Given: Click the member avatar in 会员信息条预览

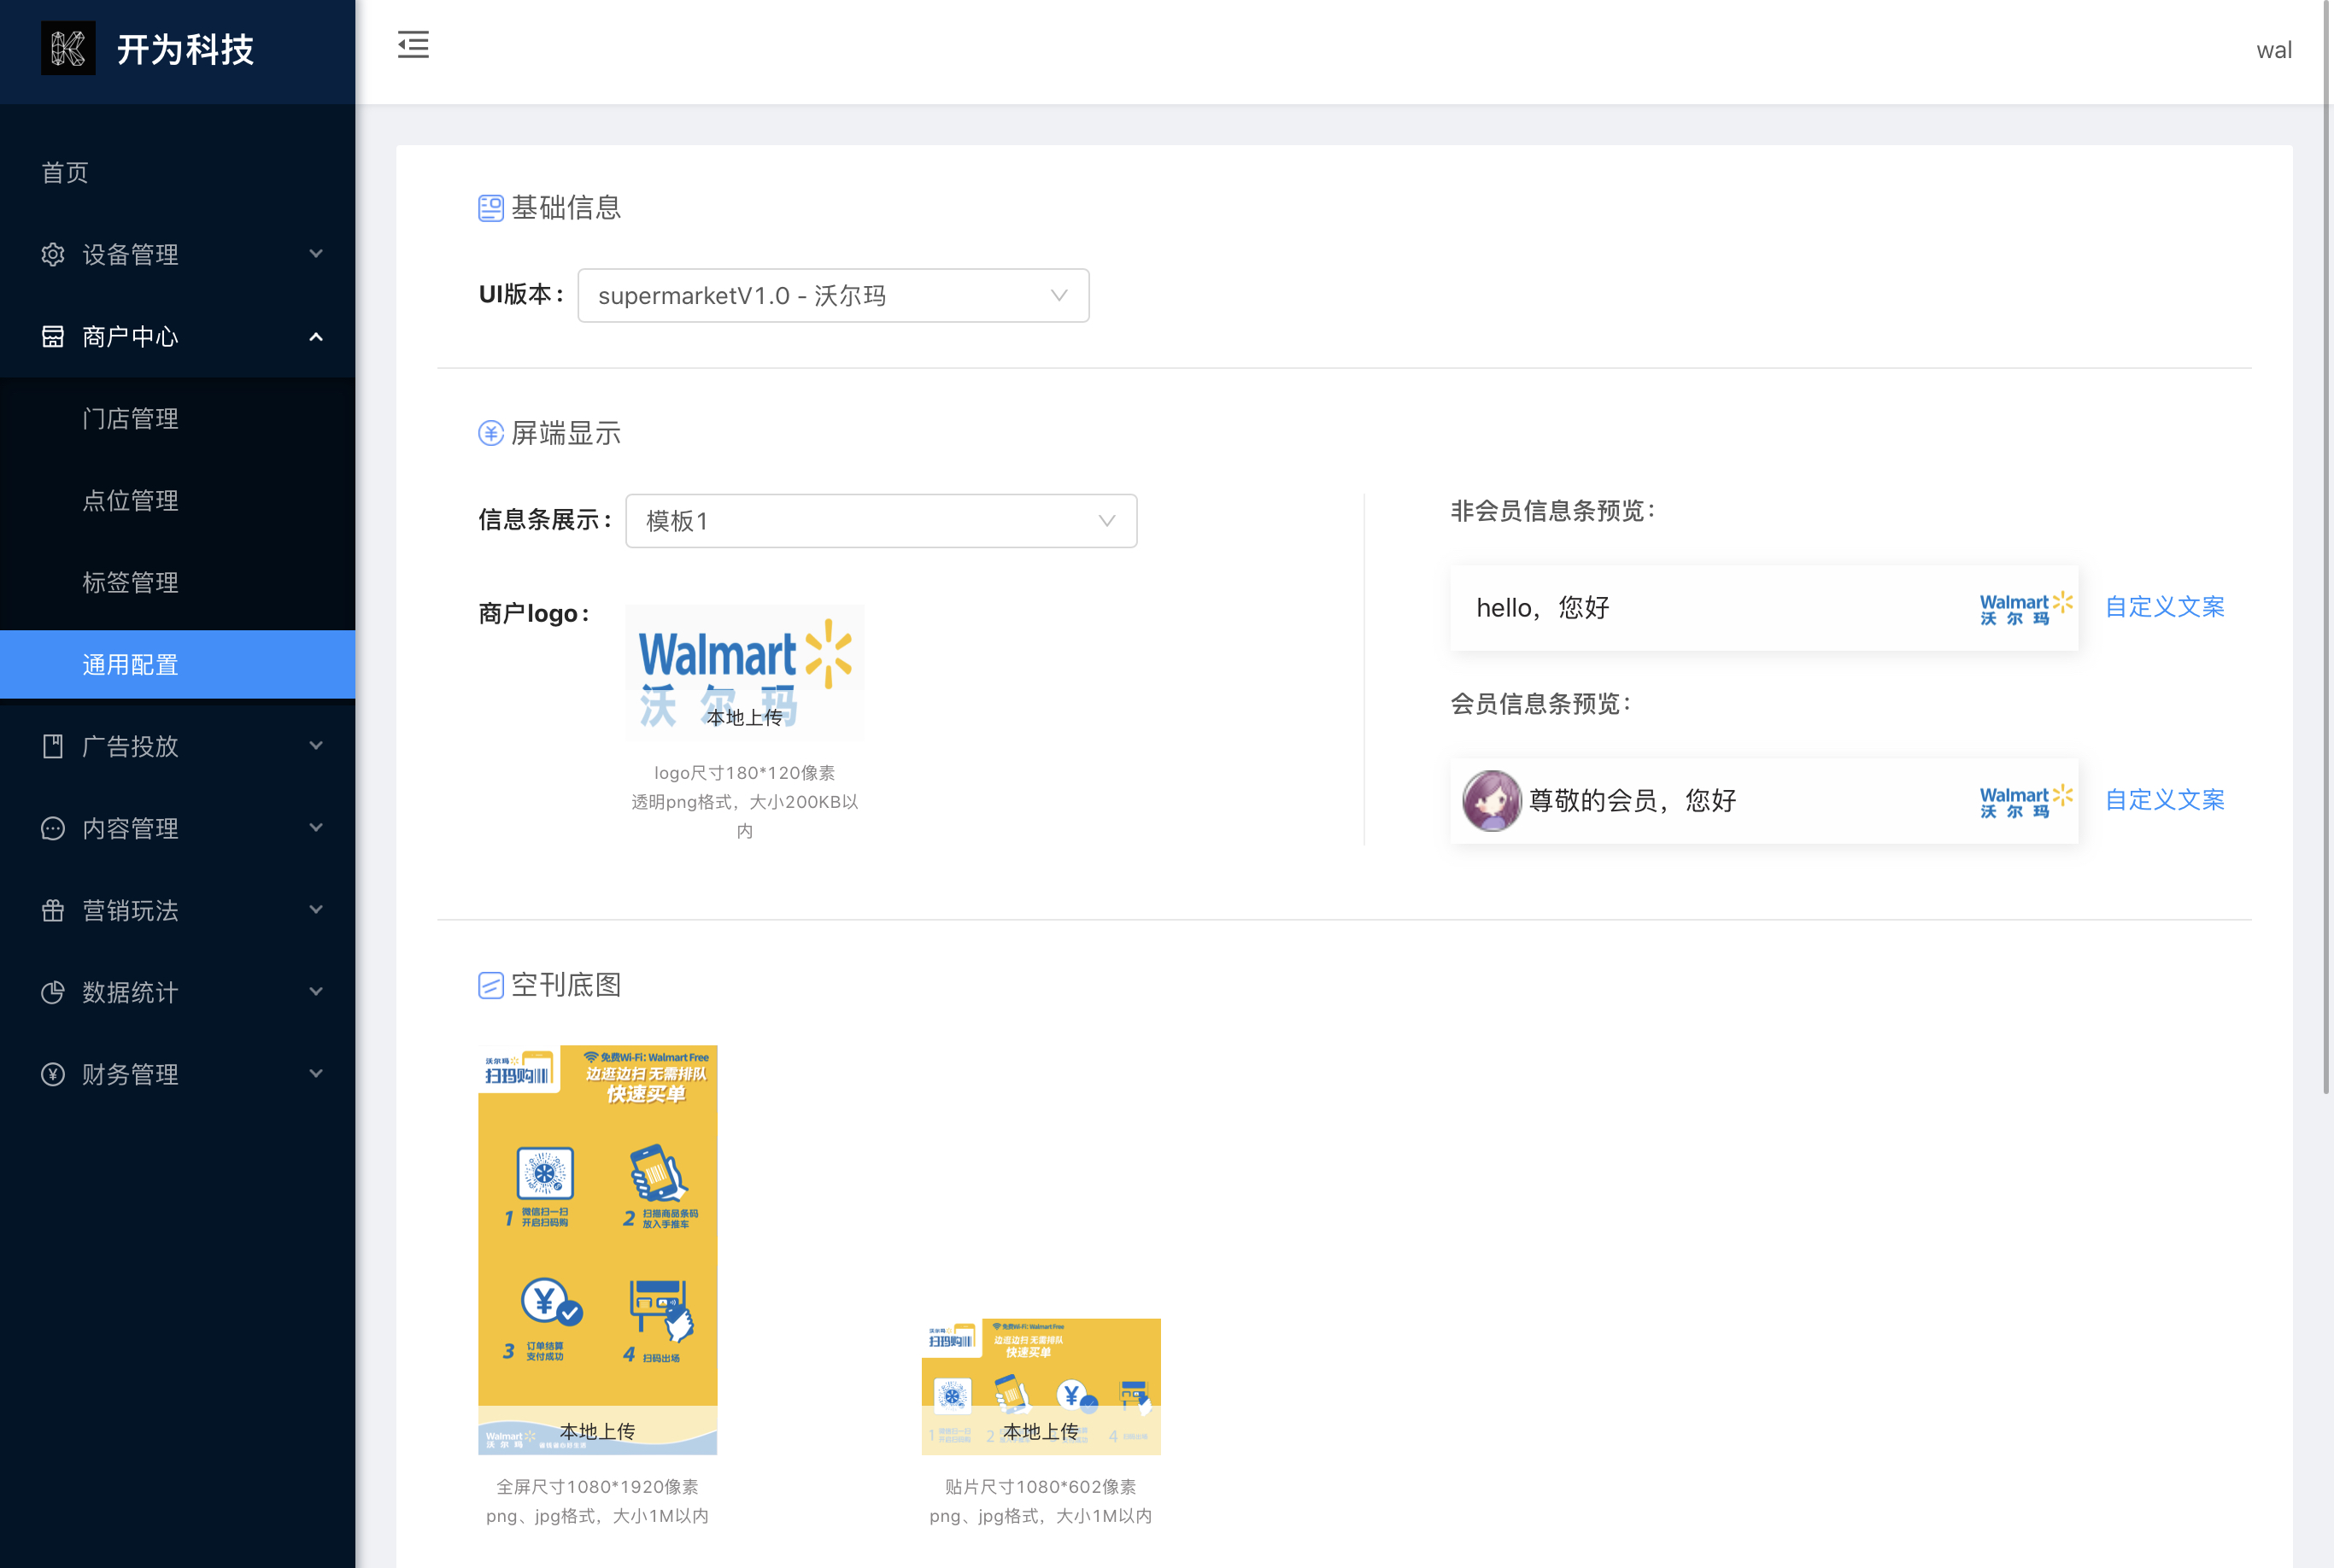Looking at the screenshot, I should pos(1492,800).
